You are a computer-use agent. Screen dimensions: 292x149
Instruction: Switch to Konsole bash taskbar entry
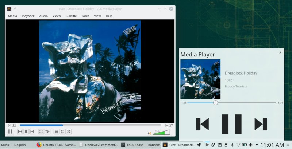coord(140,145)
